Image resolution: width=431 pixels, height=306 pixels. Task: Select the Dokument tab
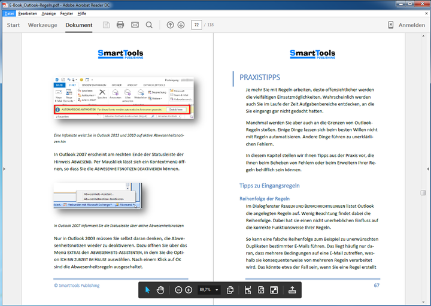point(79,25)
